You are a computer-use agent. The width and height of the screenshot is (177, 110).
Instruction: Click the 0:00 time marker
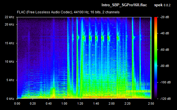pyautogui.click(x=17, y=103)
